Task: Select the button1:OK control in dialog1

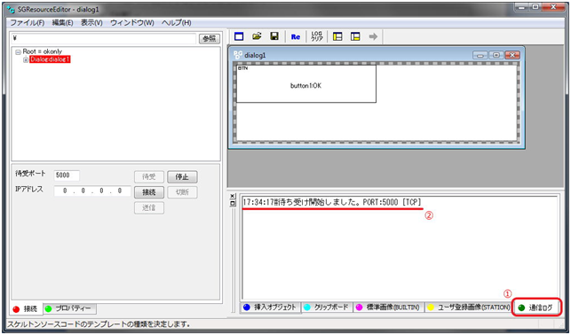Action: pyautogui.click(x=306, y=84)
